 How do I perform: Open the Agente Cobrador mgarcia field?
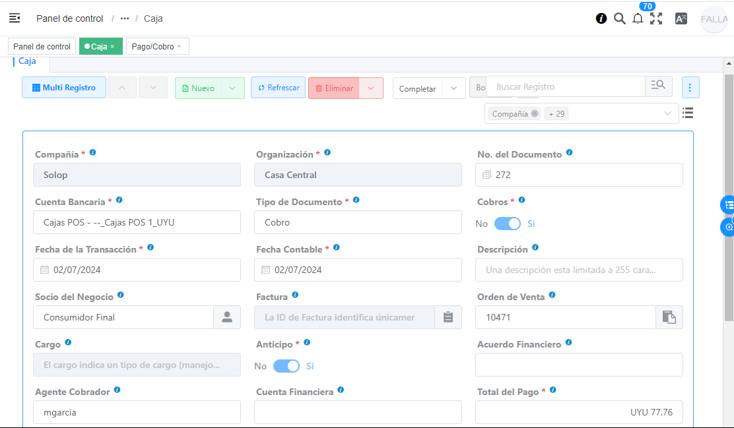pos(137,412)
